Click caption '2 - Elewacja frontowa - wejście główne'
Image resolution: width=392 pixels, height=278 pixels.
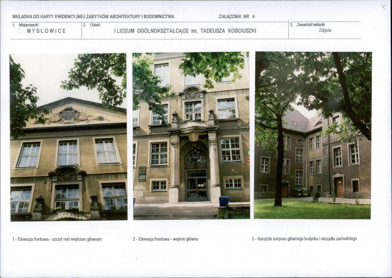pos(165,239)
